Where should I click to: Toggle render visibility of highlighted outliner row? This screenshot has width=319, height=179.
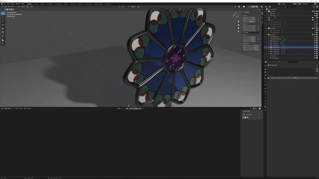click(x=317, y=47)
